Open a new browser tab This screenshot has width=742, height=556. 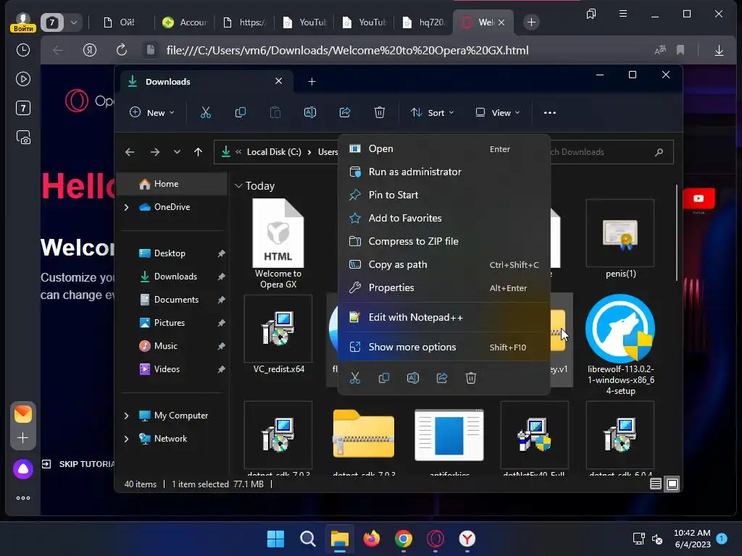click(x=531, y=22)
